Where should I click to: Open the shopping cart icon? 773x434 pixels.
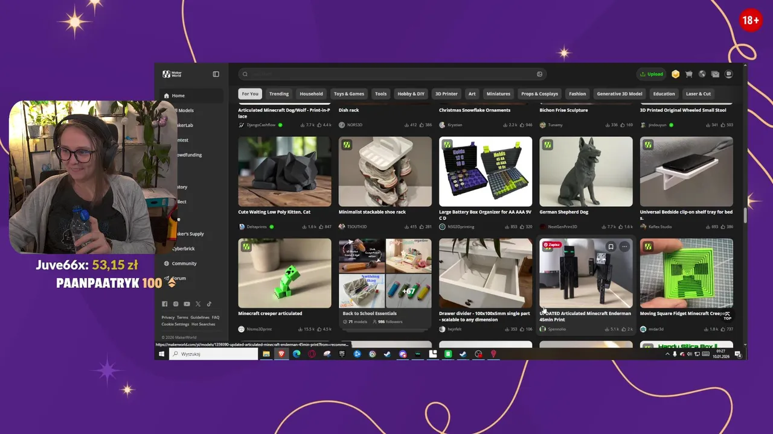coord(688,74)
